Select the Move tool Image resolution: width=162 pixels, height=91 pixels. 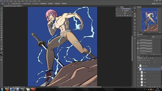point(1,9)
